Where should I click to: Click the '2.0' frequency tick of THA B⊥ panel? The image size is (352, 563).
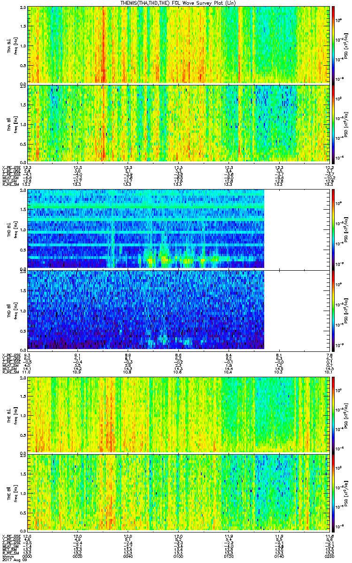22,8
